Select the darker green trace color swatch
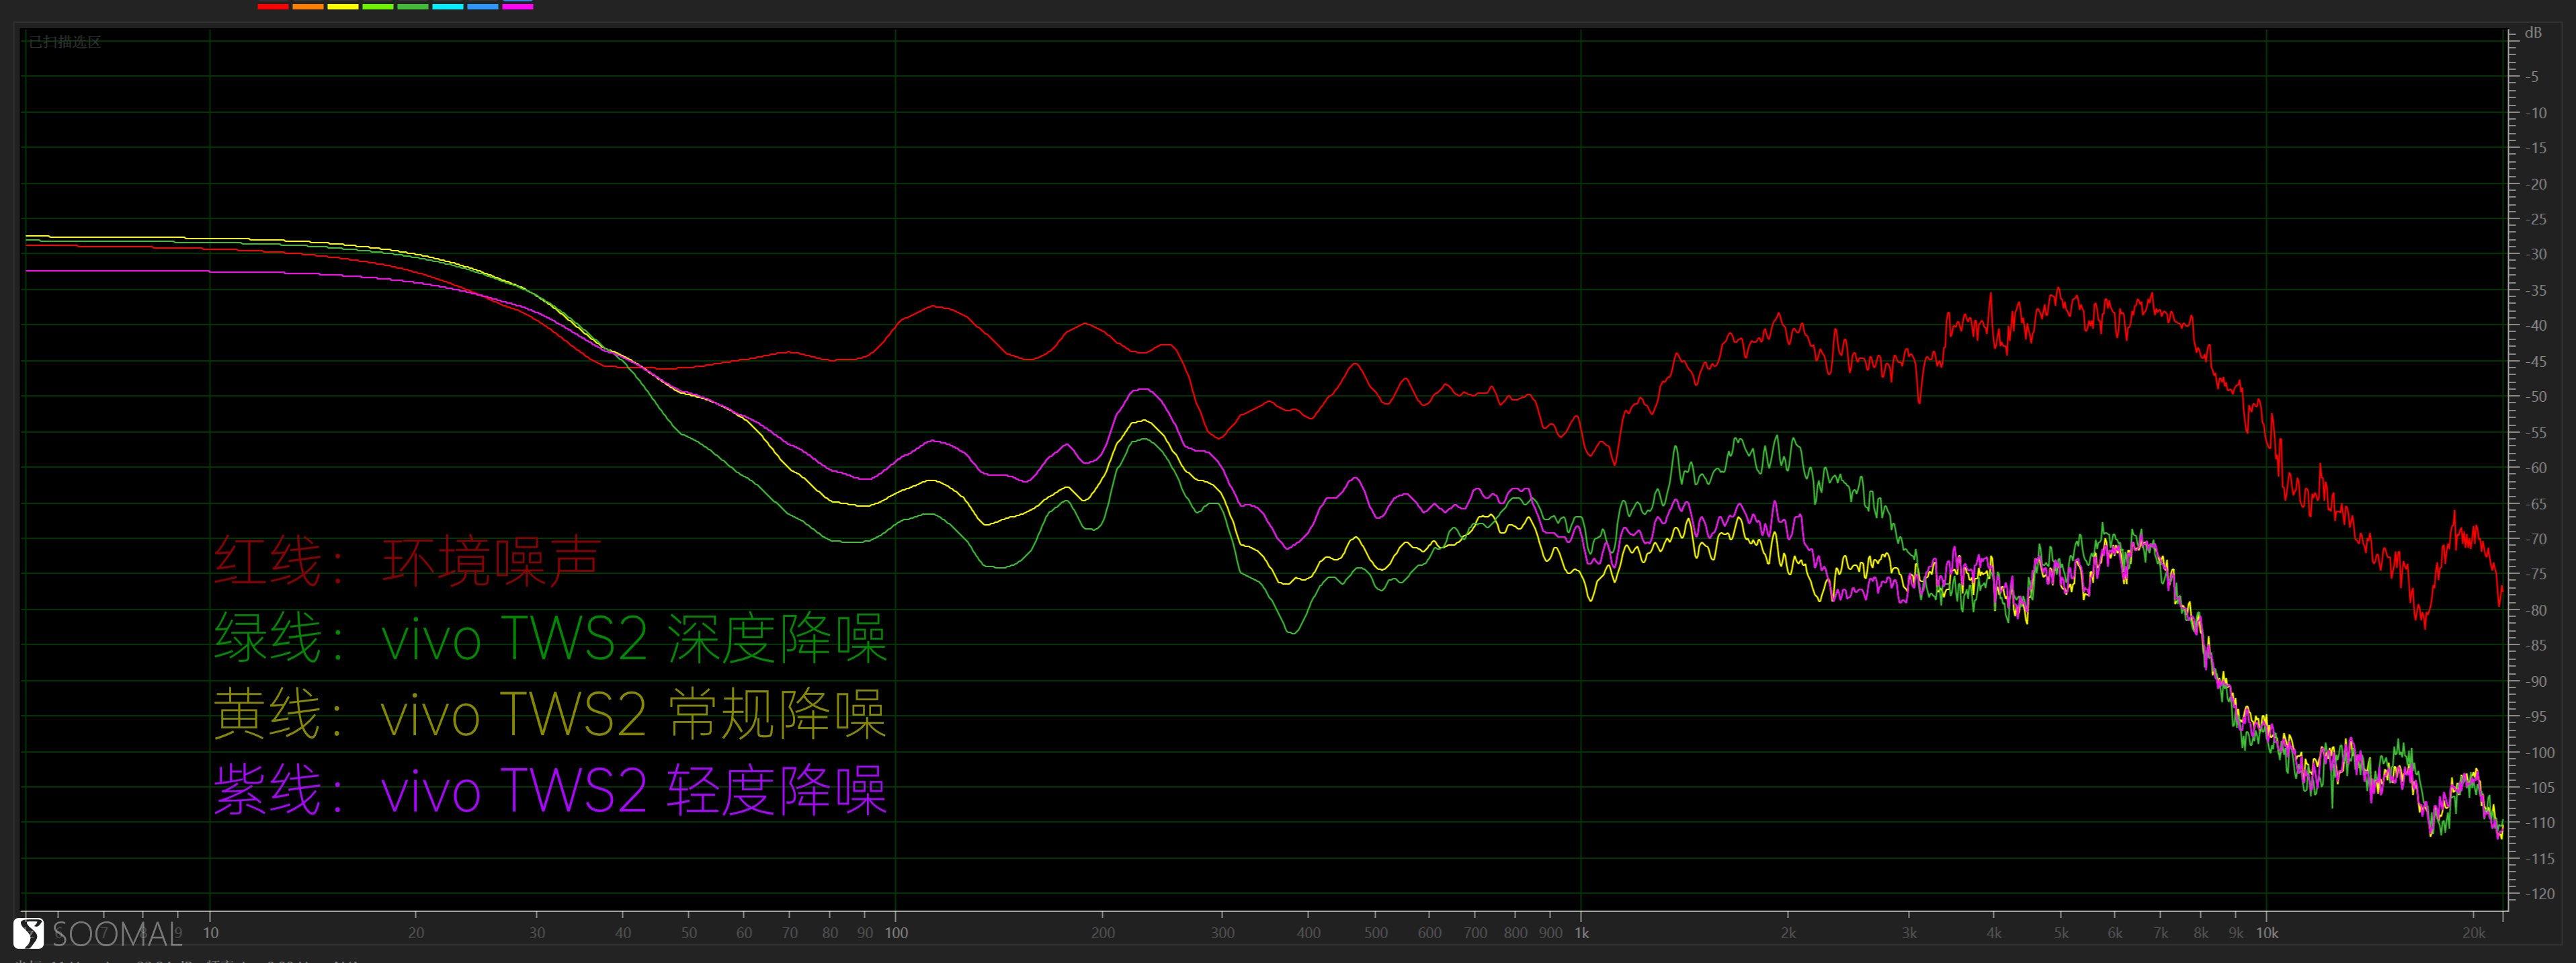Viewport: 2576px width, 963px height. coord(413,7)
